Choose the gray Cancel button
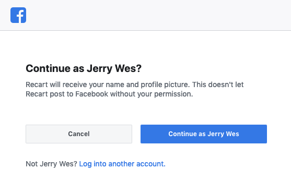 tap(79, 134)
